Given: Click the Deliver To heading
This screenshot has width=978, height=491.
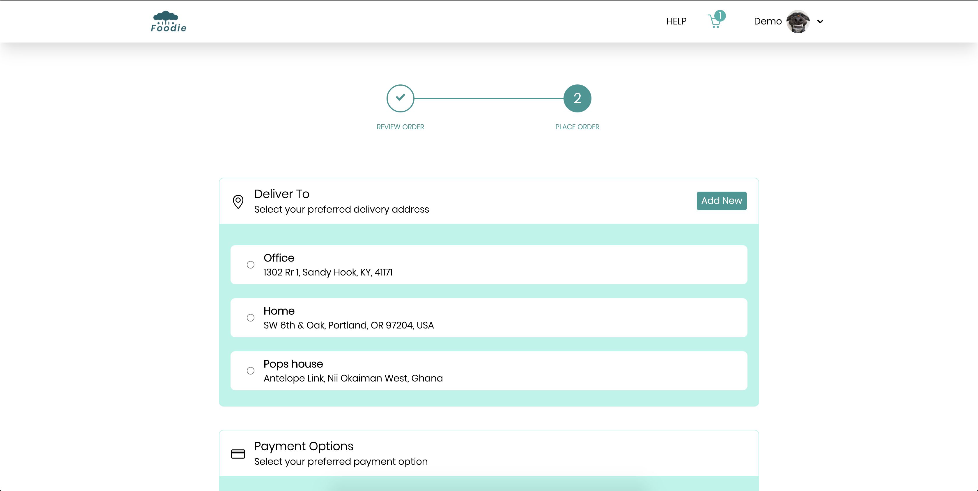Looking at the screenshot, I should [282, 194].
